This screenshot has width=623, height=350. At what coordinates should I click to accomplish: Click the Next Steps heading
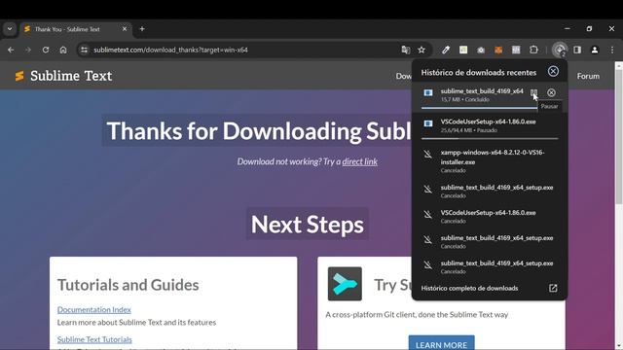[308, 225]
